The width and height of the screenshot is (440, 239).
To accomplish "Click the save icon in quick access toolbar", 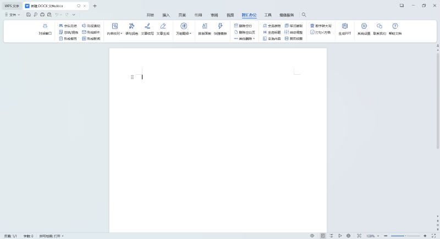I will pyautogui.click(x=29, y=15).
